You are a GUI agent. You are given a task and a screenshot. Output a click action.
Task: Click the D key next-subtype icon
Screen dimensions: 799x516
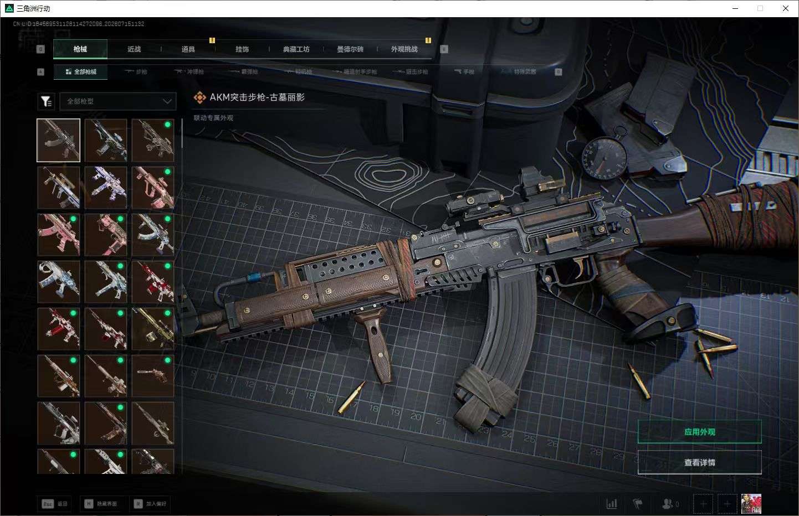[x=559, y=72]
